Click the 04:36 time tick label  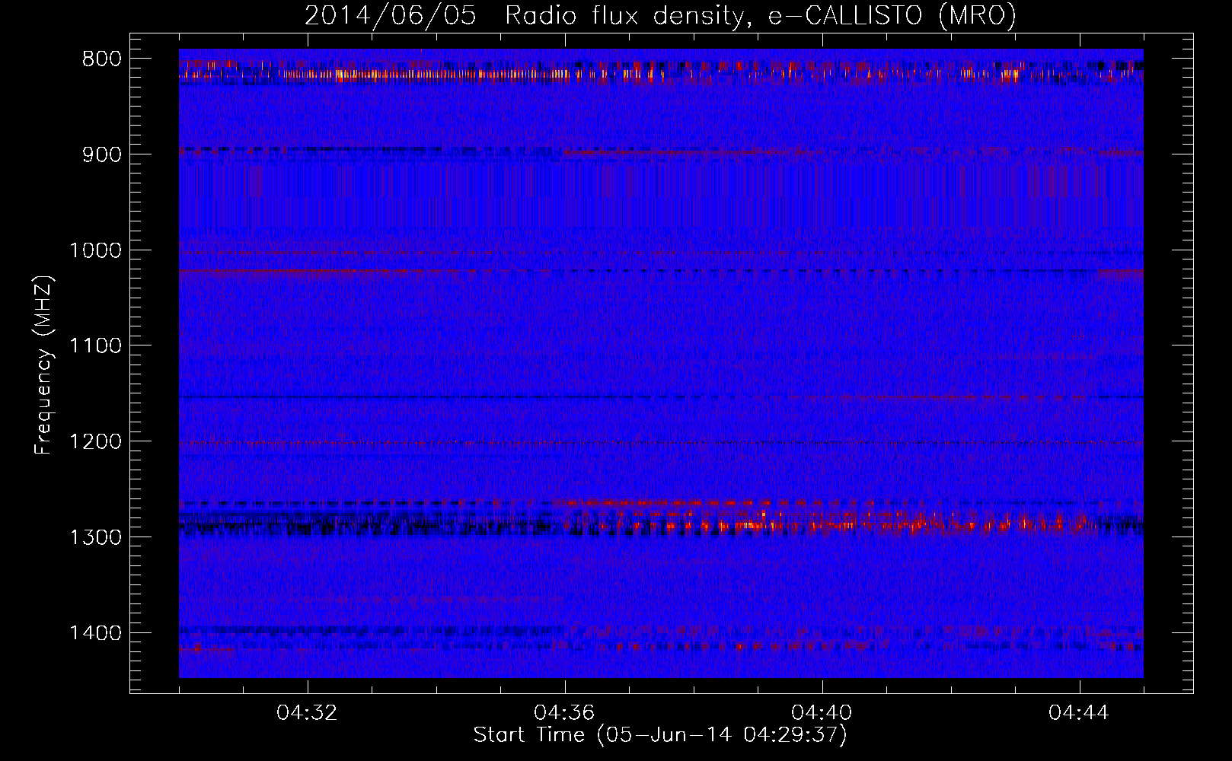coord(564,713)
